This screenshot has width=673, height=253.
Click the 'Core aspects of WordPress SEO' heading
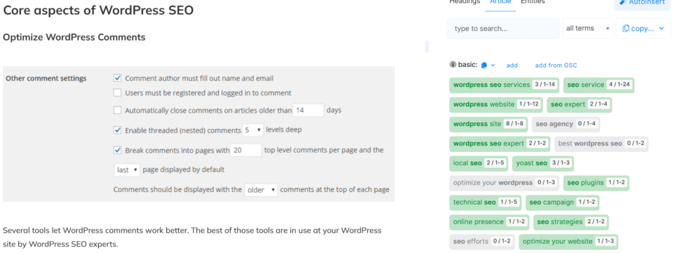coord(99,10)
